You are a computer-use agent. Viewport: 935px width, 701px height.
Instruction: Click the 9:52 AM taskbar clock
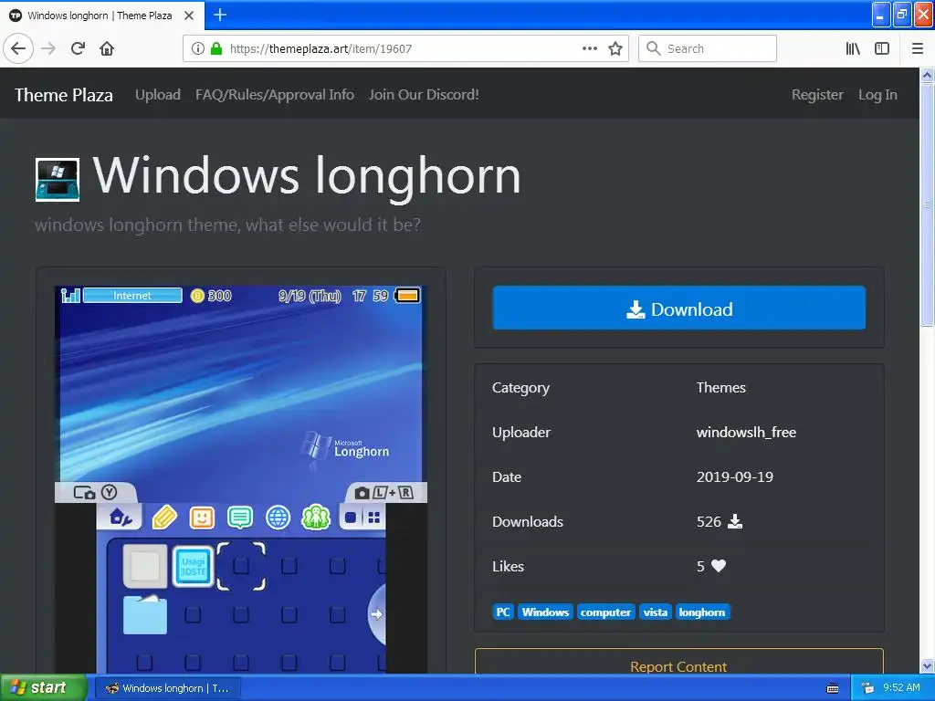click(x=901, y=688)
